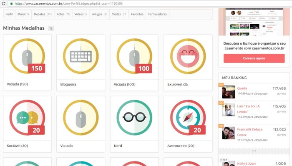The width and height of the screenshot is (292, 166).
Task: Click the Sociável (20) chat bubbles medal
Action: point(27,118)
